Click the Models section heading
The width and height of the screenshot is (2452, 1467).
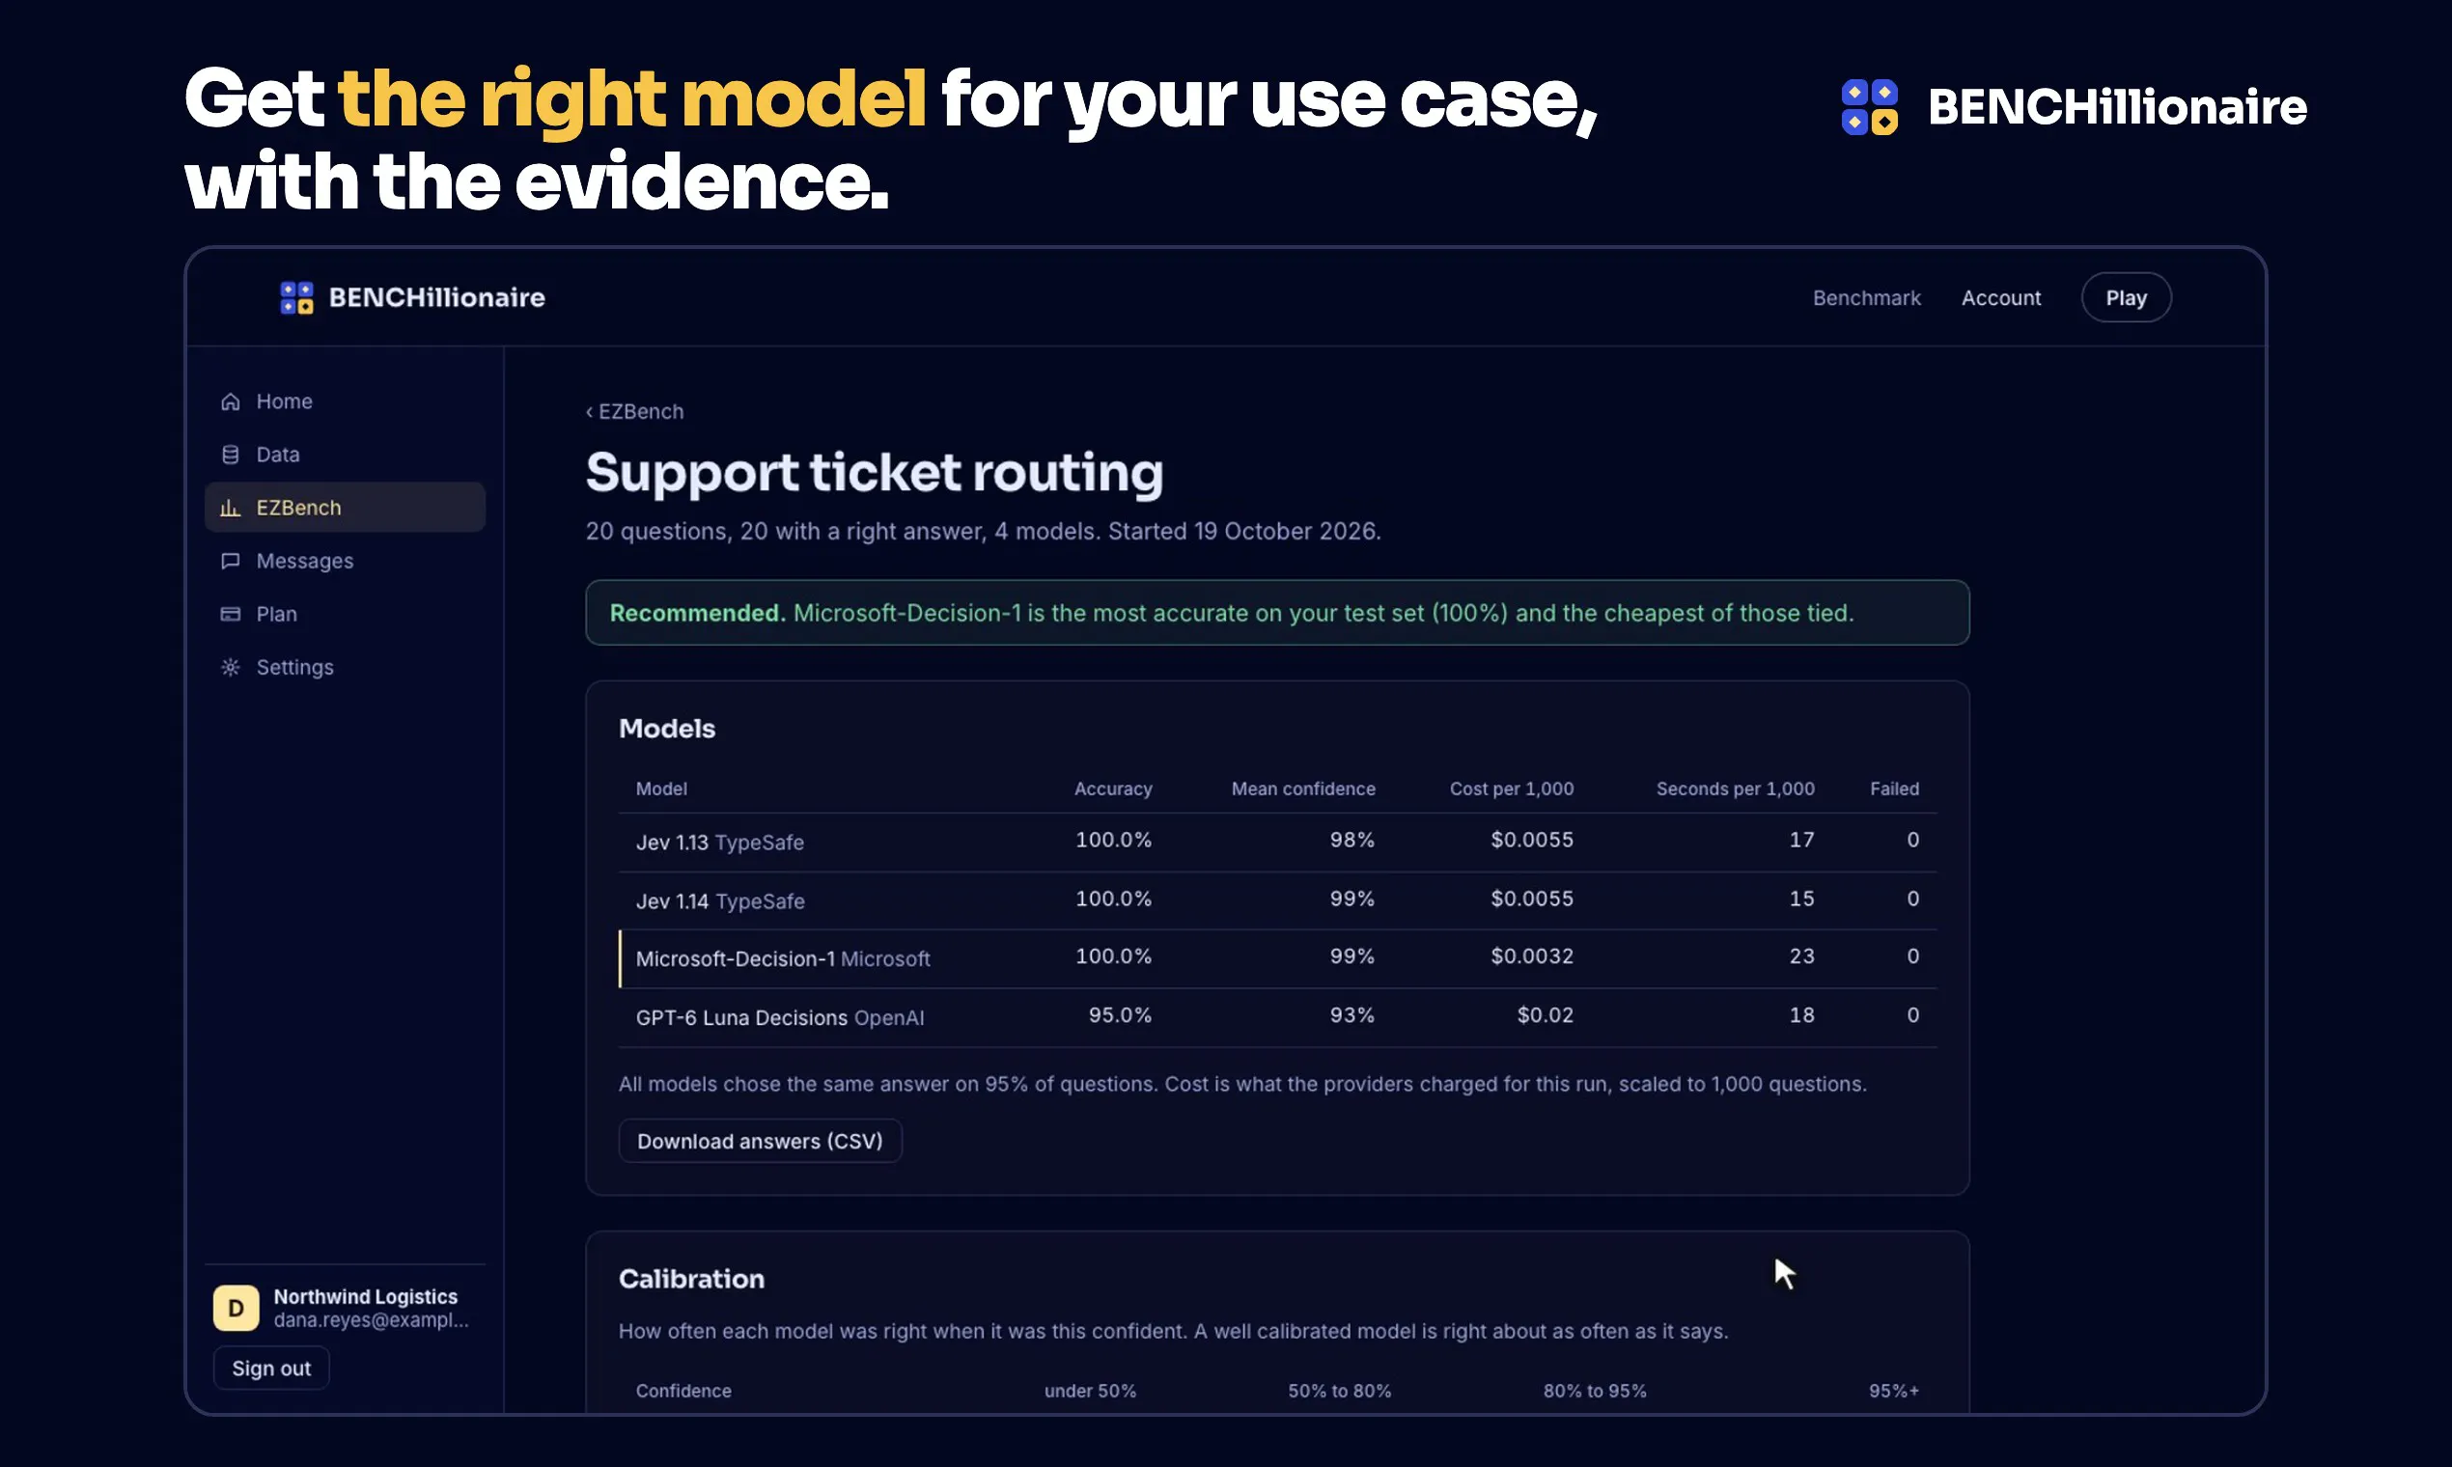coord(667,729)
